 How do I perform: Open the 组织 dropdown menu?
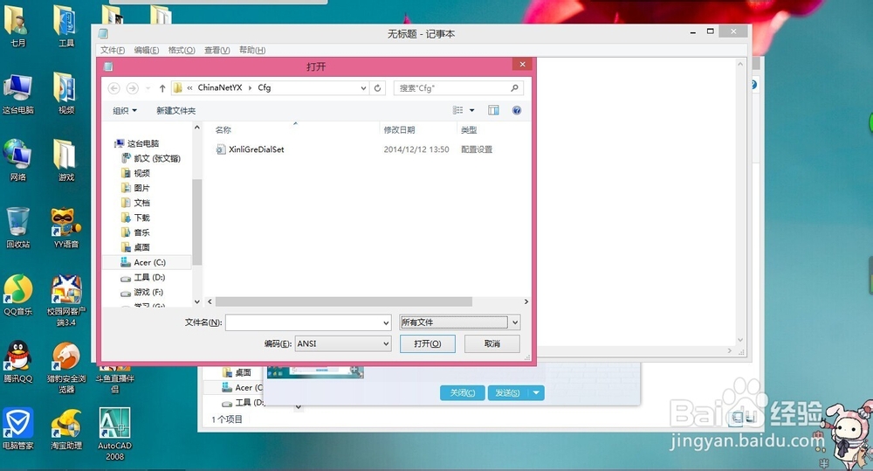point(125,110)
